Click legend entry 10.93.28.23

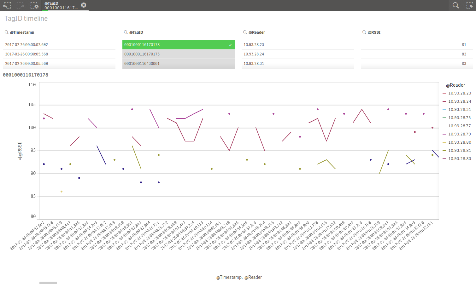click(457, 93)
